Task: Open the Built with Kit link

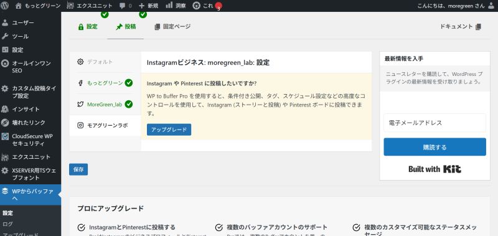Action: (x=435, y=169)
